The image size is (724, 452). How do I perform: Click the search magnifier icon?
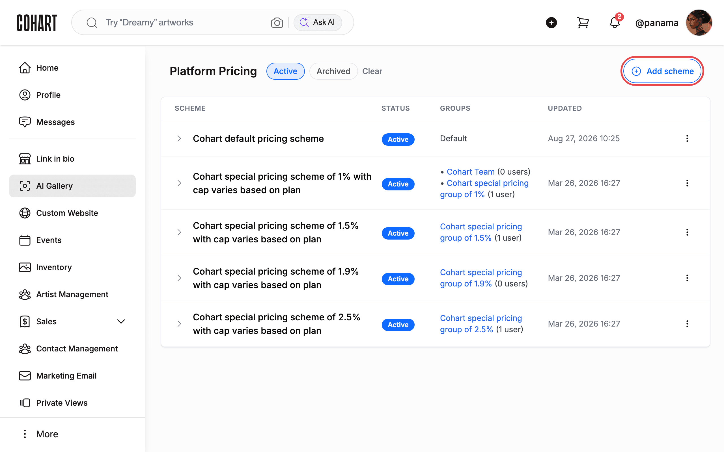point(92,22)
